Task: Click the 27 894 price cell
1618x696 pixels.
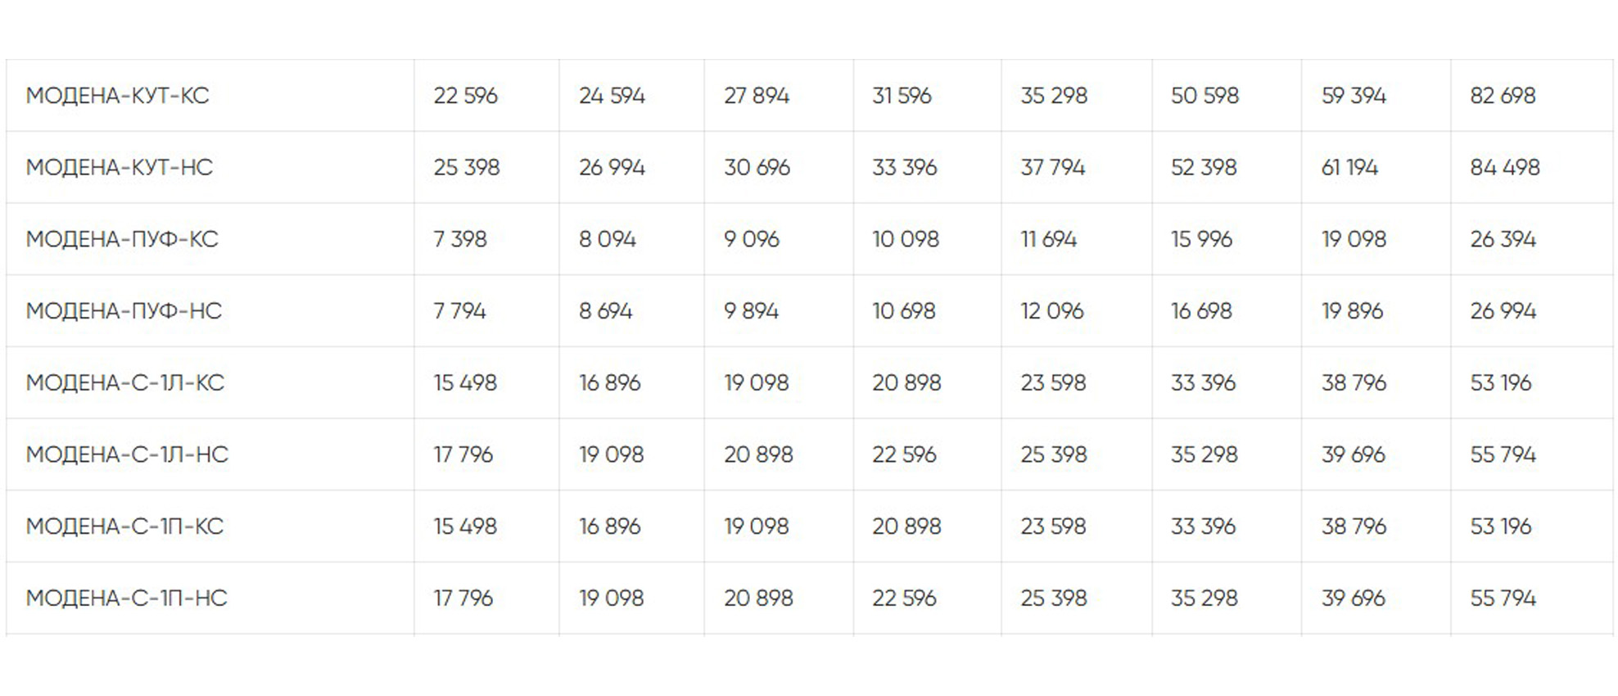Action: 756,96
